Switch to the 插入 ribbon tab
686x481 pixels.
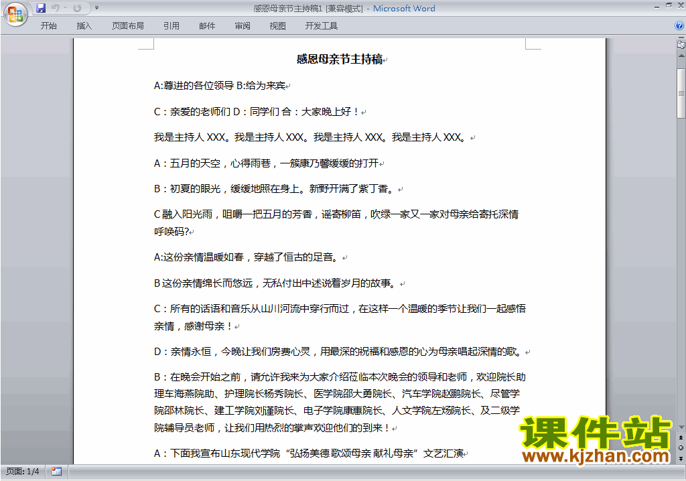tap(84, 26)
